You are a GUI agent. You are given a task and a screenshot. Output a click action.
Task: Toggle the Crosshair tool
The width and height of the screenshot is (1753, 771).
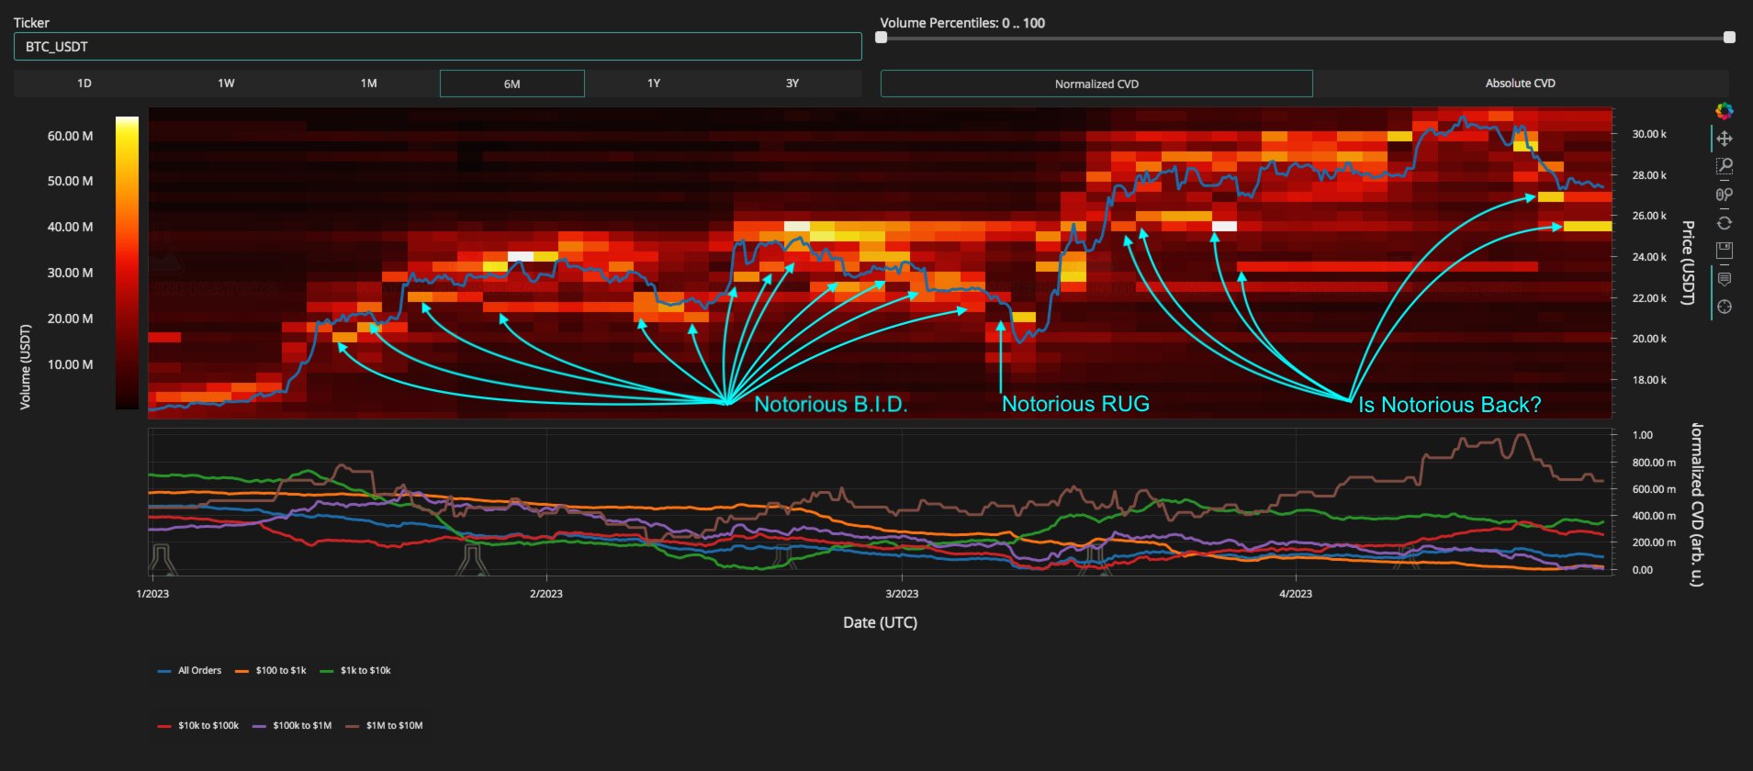[x=1724, y=307]
